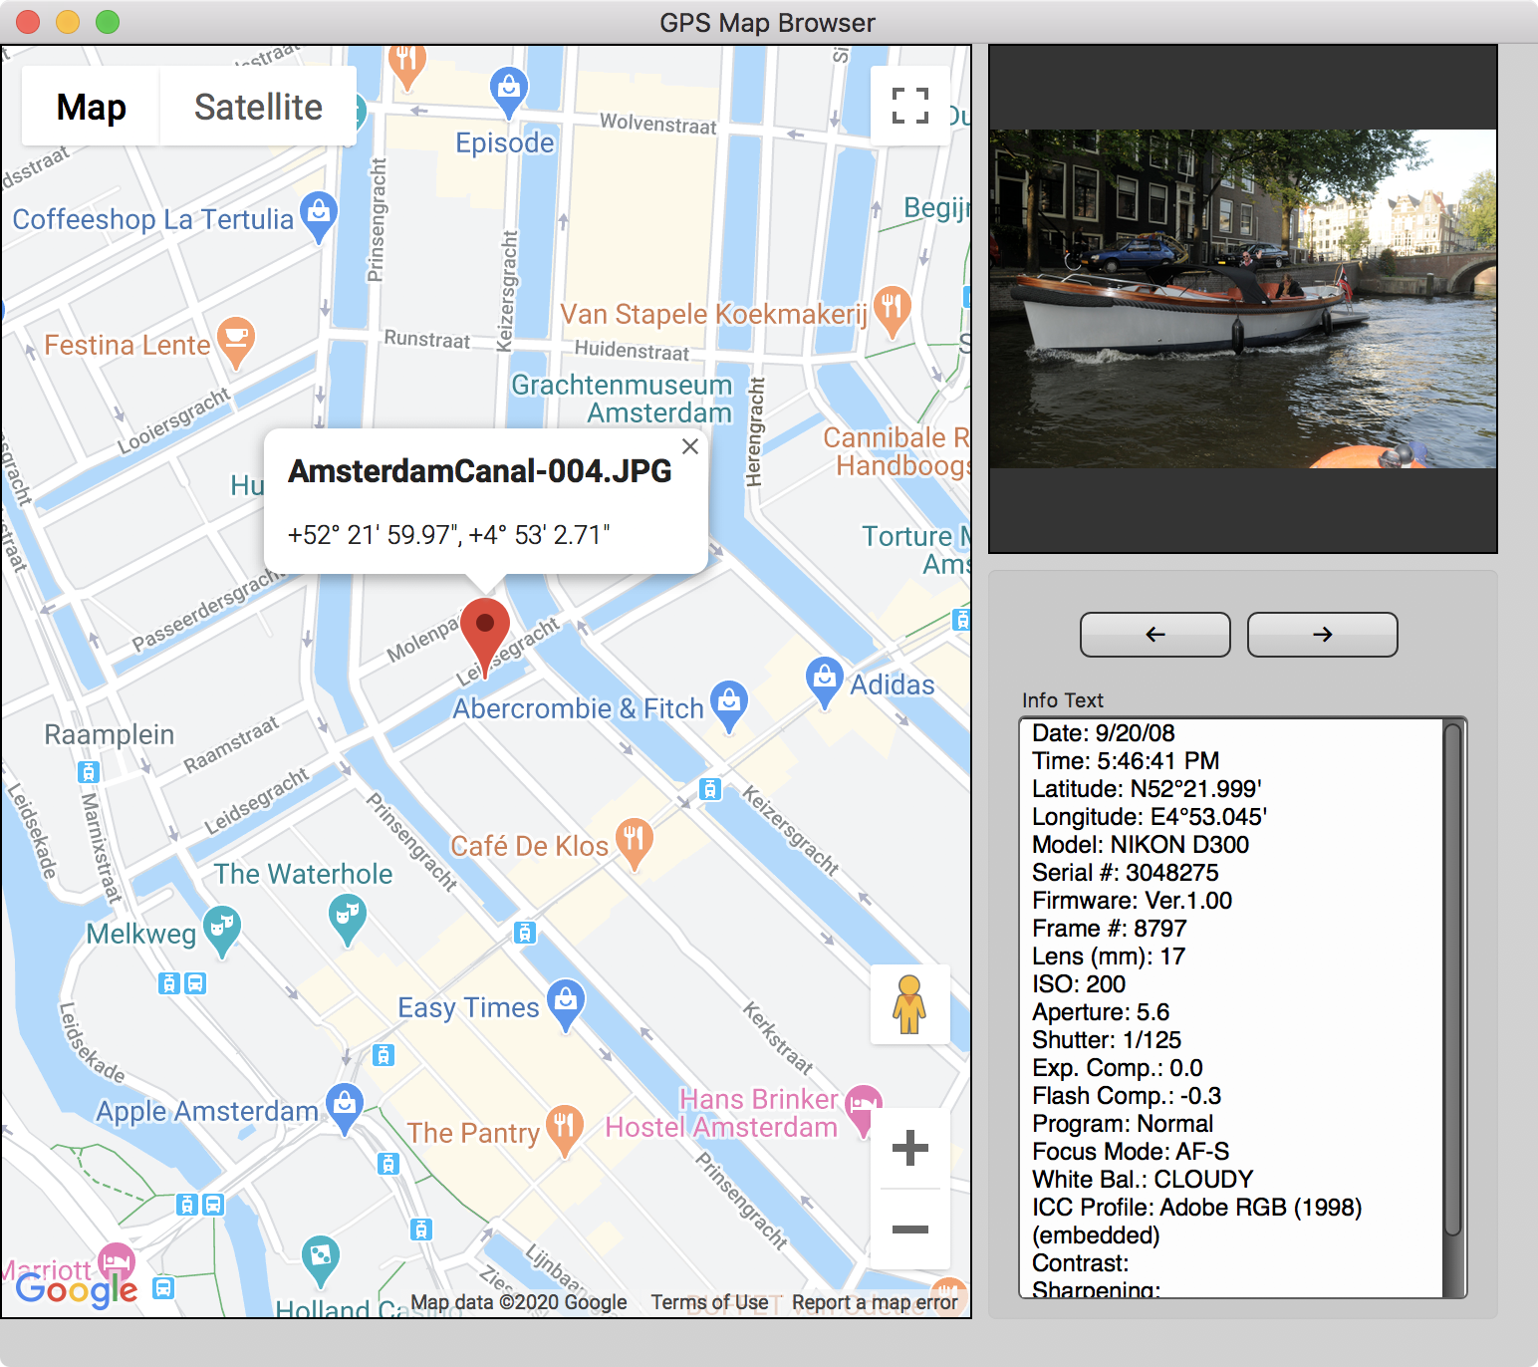Go to previous photo with left arrow

point(1155,635)
